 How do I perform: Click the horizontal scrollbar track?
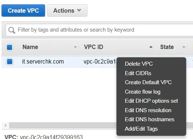click(x=63, y=125)
